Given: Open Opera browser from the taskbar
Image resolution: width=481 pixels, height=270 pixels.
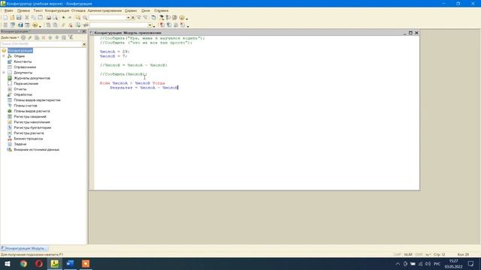Looking at the screenshot, I should pyautogui.click(x=39, y=263).
